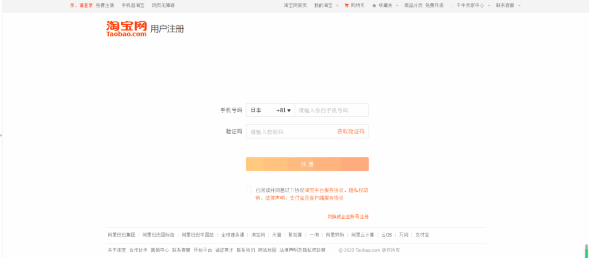Open 全球速卖通 footer link
The width and height of the screenshot is (589, 258).
(232, 235)
